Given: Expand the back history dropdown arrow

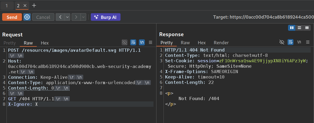Looking at the screenshot, I should click(67, 17).
